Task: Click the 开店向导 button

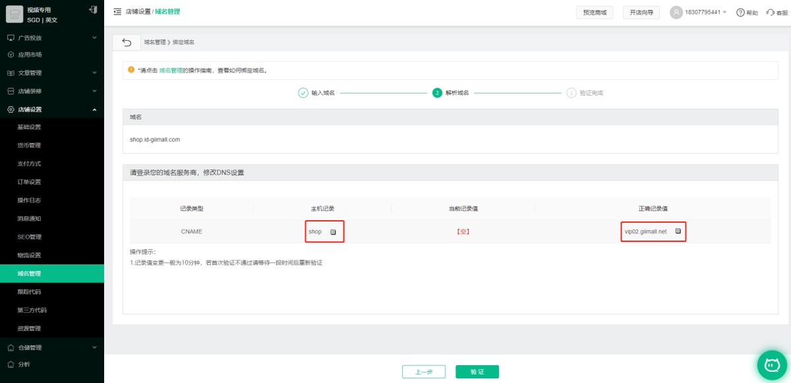Action: (x=641, y=13)
